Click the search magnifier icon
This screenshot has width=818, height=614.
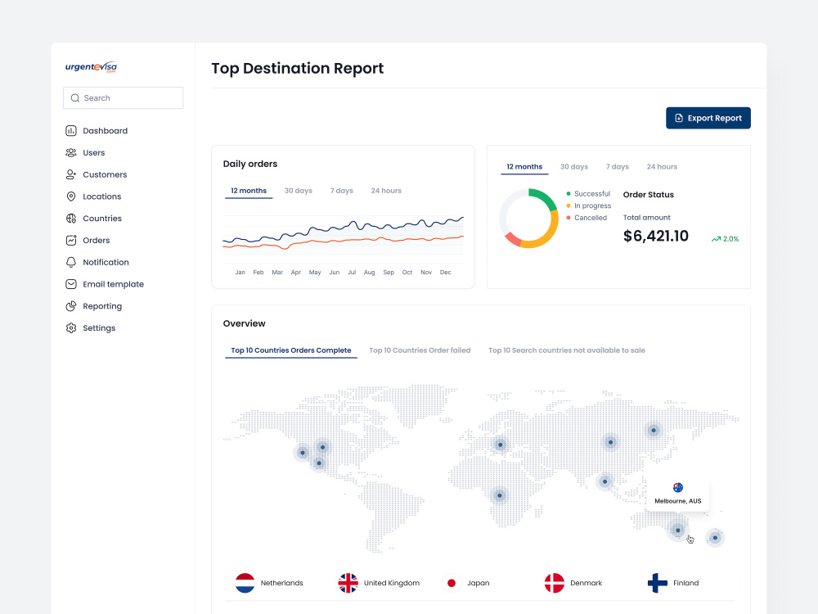[75, 98]
